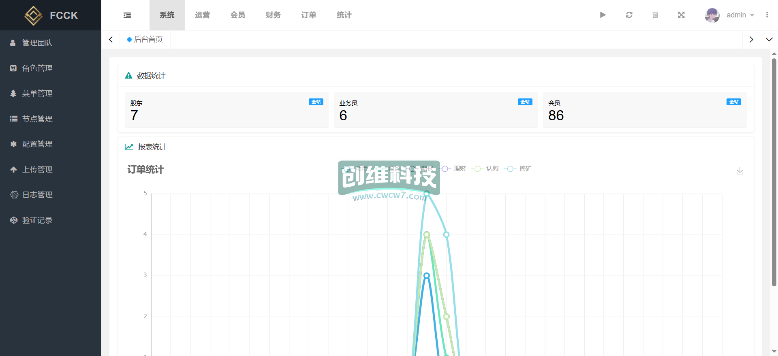Open the vertical three-dot more menu
The width and height of the screenshot is (778, 356).
767,15
